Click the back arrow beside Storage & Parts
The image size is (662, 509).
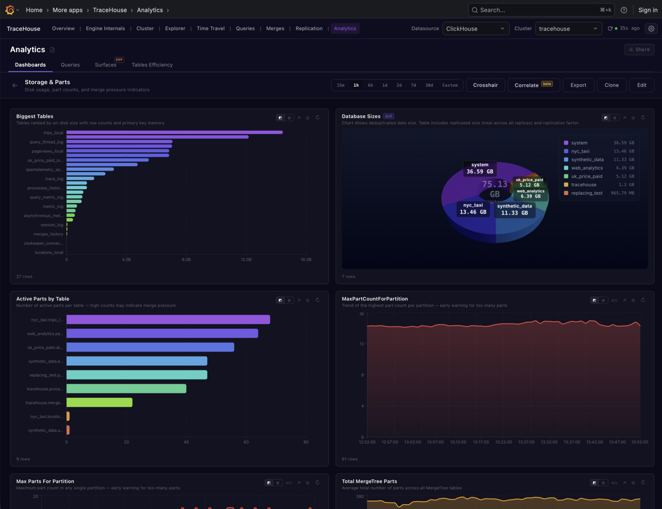15,86
